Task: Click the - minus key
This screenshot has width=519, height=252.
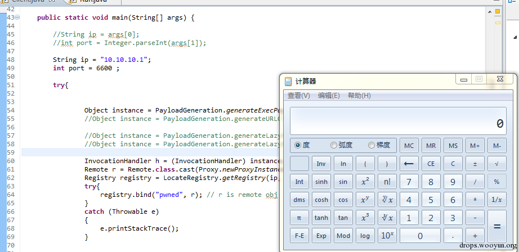Action: point(475,218)
